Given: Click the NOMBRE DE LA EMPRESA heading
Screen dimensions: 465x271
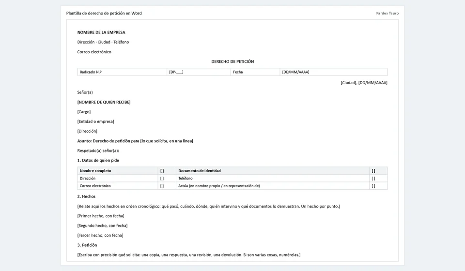Looking at the screenshot, I should click(101, 32).
